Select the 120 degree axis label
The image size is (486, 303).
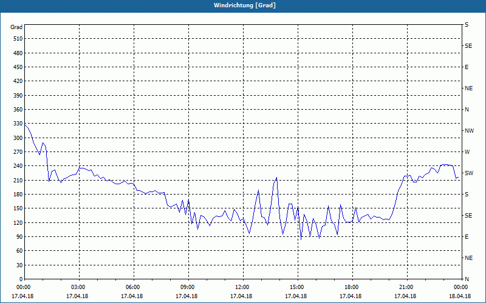18,222
